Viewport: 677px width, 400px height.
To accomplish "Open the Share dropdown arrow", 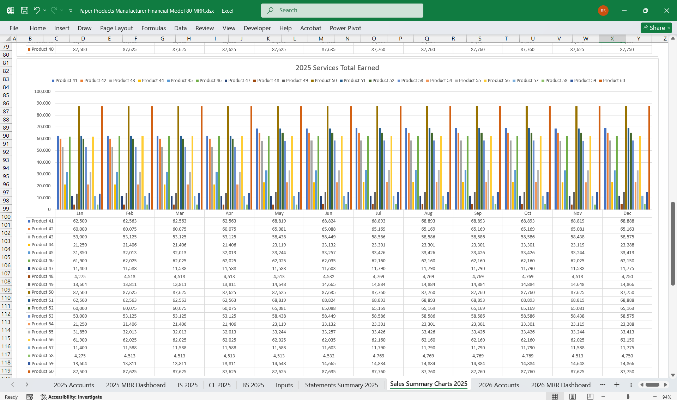I will coord(669,28).
